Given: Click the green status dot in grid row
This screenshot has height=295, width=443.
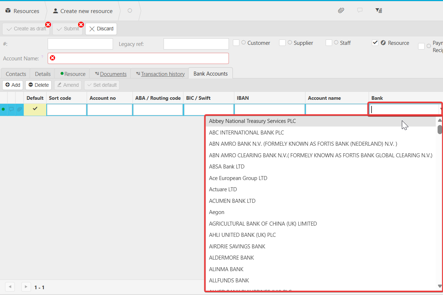Looking at the screenshot, I should pyautogui.click(x=4, y=109).
